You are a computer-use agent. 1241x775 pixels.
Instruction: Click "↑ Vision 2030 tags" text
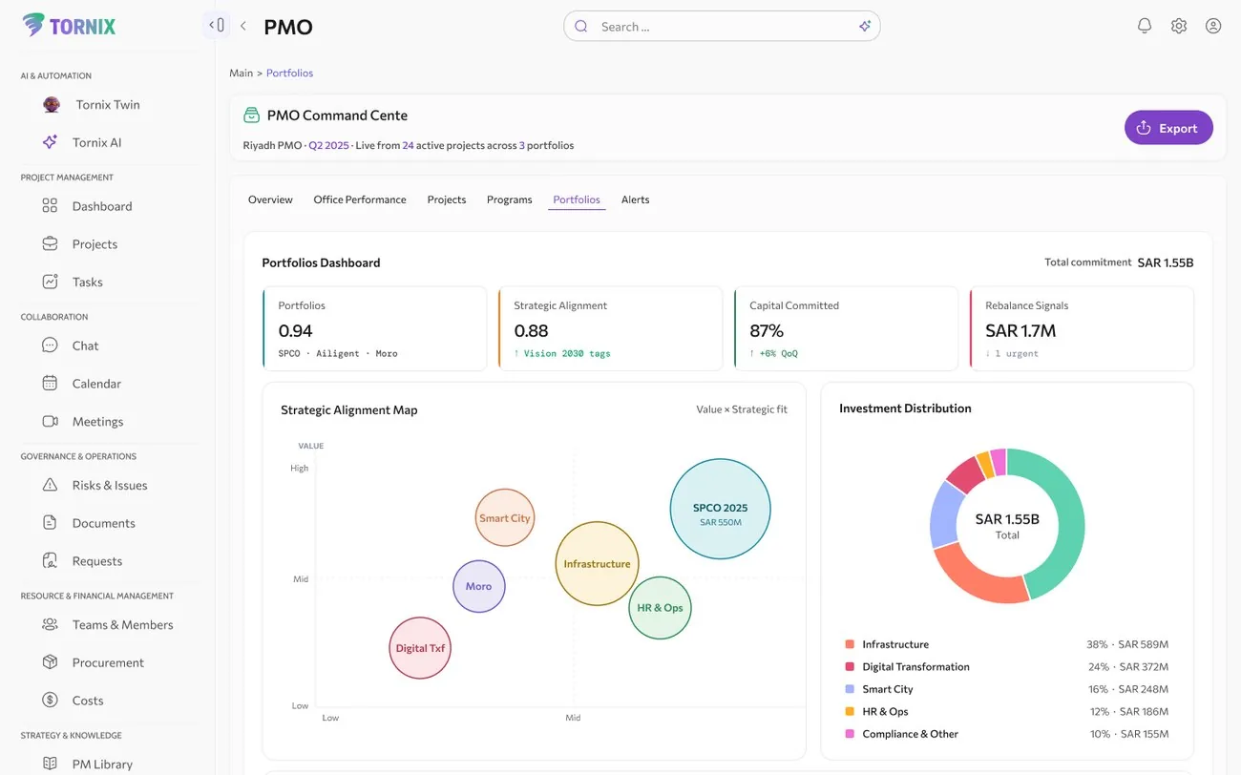[x=562, y=353]
